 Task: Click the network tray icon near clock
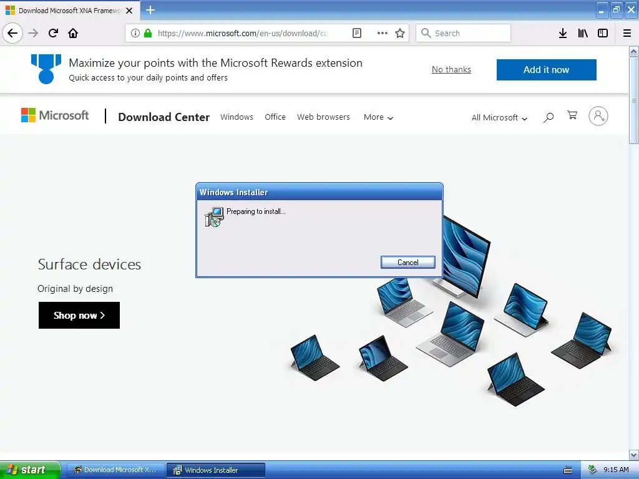pyautogui.click(x=592, y=470)
